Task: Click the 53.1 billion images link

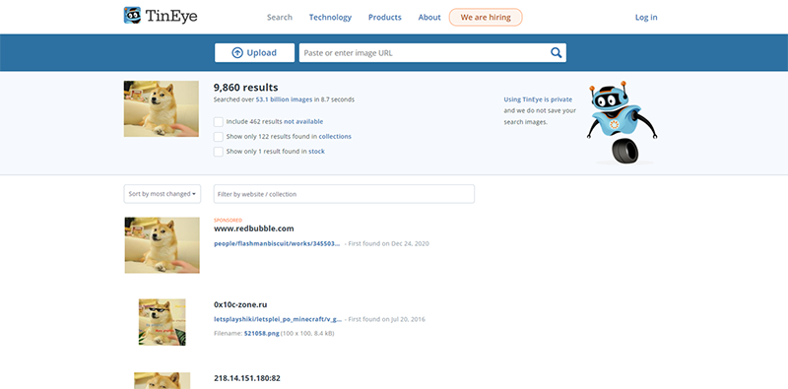Action: pyautogui.click(x=284, y=99)
